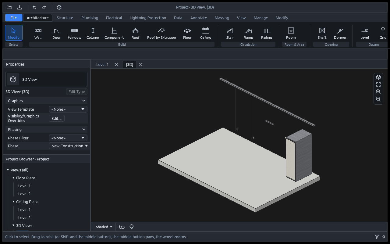The height and width of the screenshot is (244, 390).
Task: Select the Component tool
Action: (x=114, y=33)
